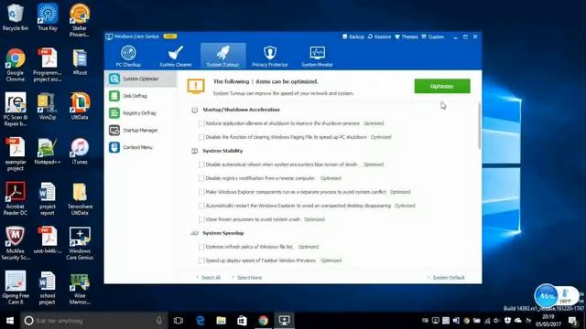Select Acrobat Reader DC desktop icon
Viewport: 586px width, 329px height.
coord(16,198)
